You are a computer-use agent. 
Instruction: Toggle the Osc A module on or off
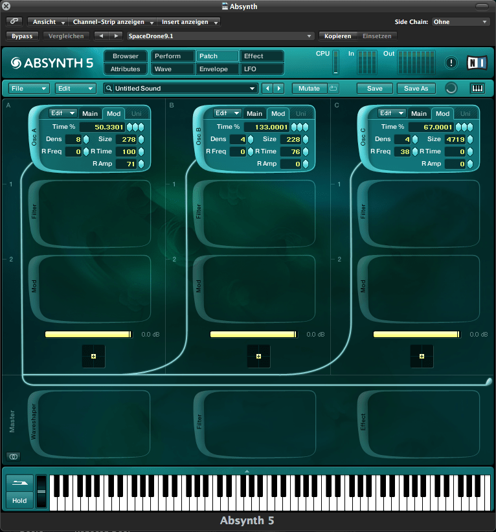(x=34, y=137)
